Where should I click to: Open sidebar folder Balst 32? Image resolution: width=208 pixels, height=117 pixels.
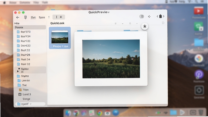pos(24,64)
